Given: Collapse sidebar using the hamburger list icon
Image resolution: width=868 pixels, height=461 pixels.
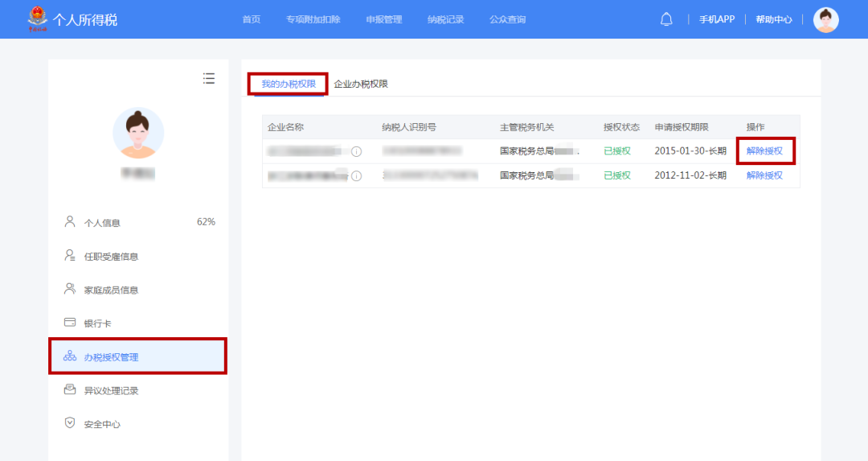Looking at the screenshot, I should (x=209, y=78).
